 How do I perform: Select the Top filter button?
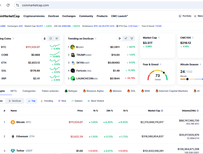[x=31, y=101]
